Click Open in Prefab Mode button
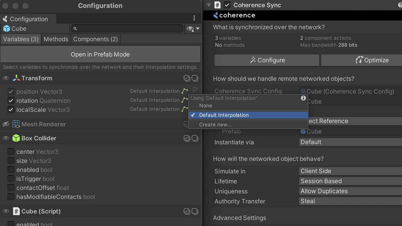402x226 pixels. click(x=100, y=54)
